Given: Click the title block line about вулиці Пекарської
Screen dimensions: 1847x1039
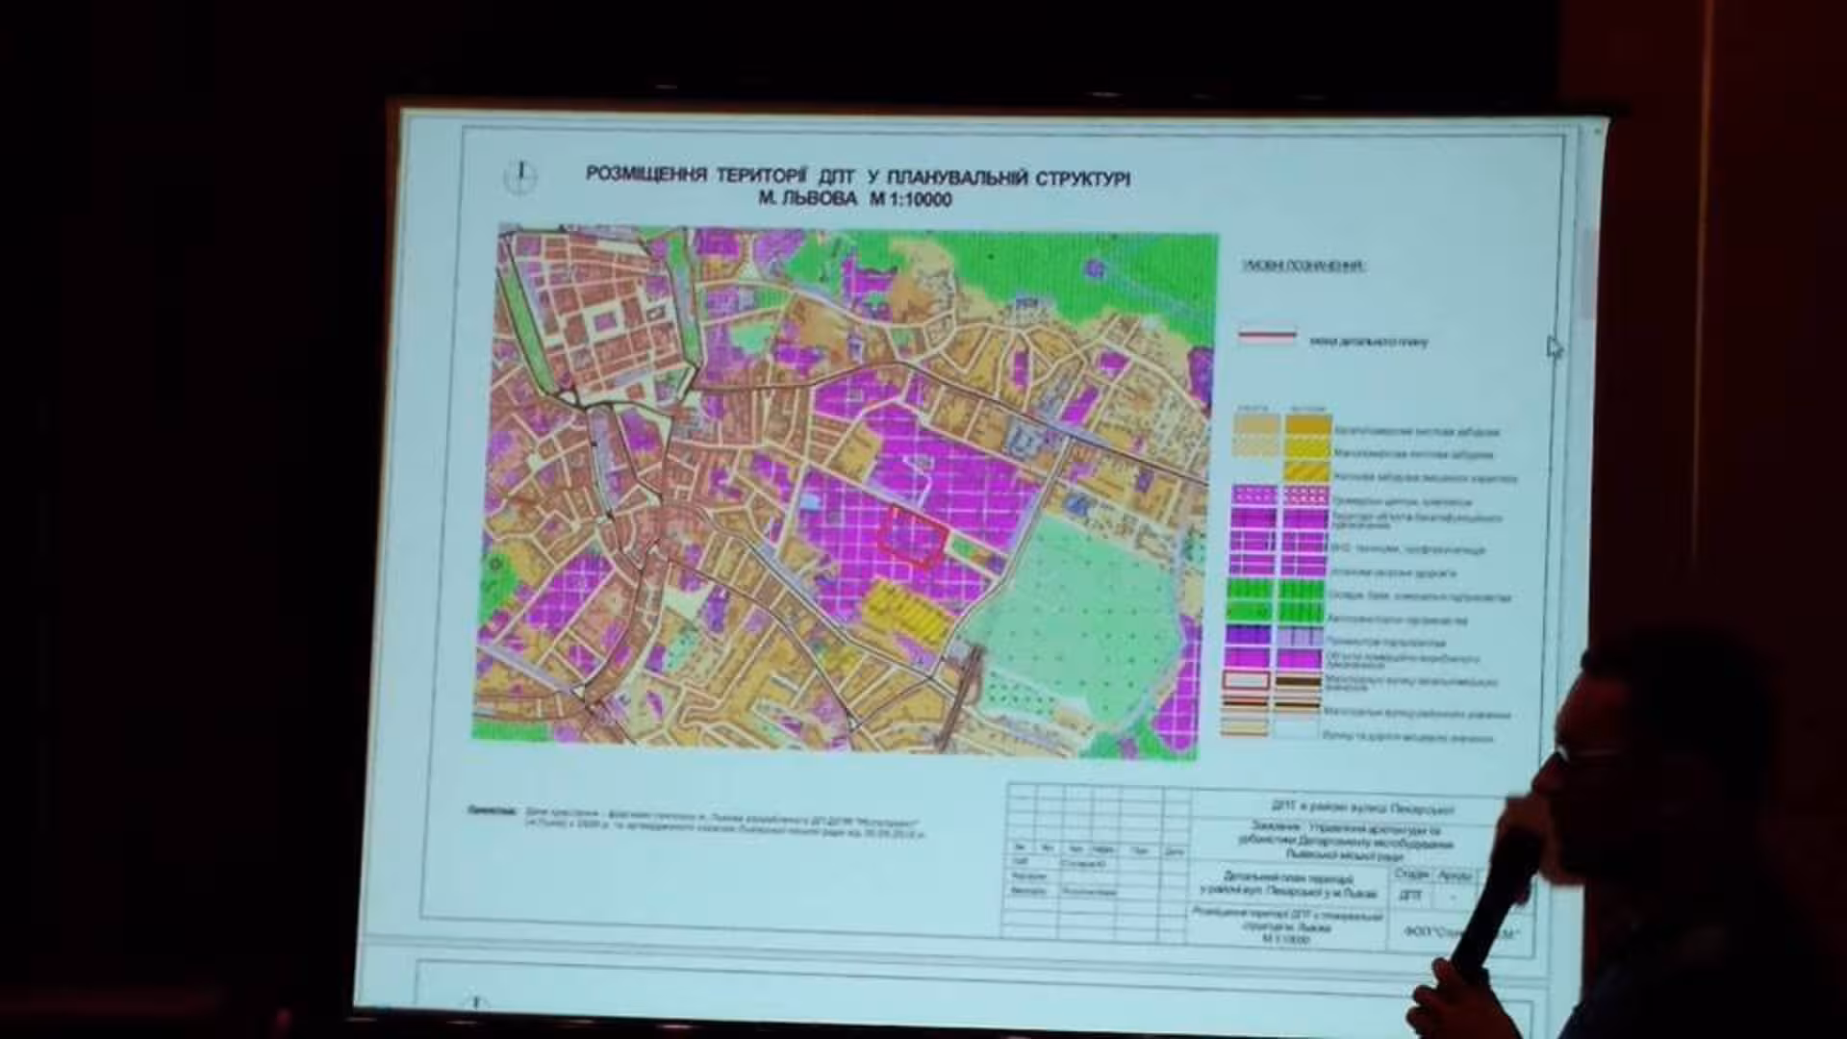Looking at the screenshot, I should (1362, 809).
